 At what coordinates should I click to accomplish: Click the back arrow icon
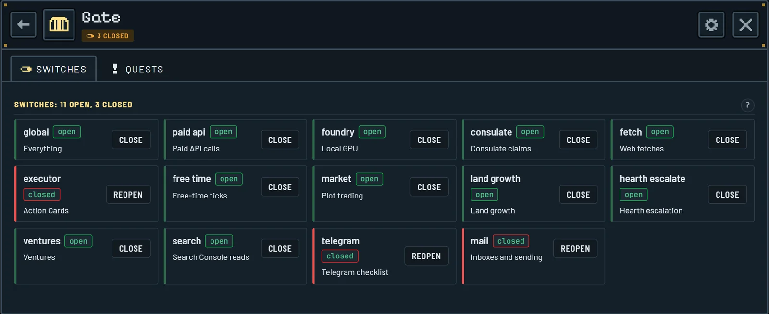pyautogui.click(x=23, y=24)
